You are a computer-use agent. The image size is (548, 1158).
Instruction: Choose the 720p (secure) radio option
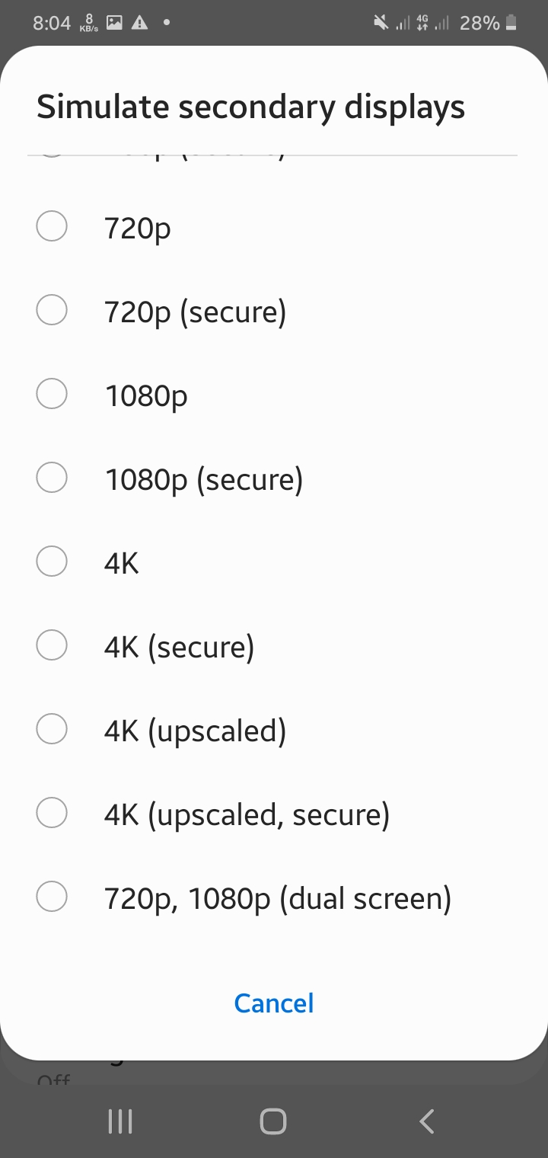pyautogui.click(x=52, y=310)
